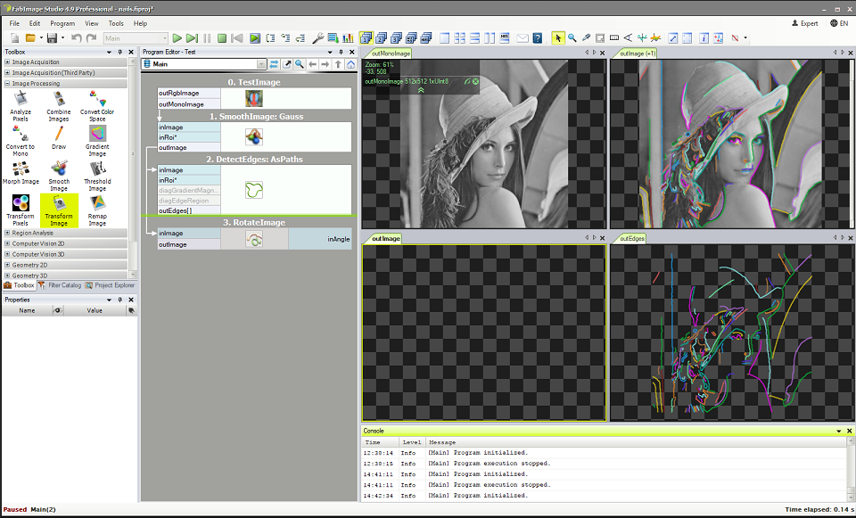The width and height of the screenshot is (856, 518).
Task: Select the color picker eyedropper tool
Action: click(586, 38)
